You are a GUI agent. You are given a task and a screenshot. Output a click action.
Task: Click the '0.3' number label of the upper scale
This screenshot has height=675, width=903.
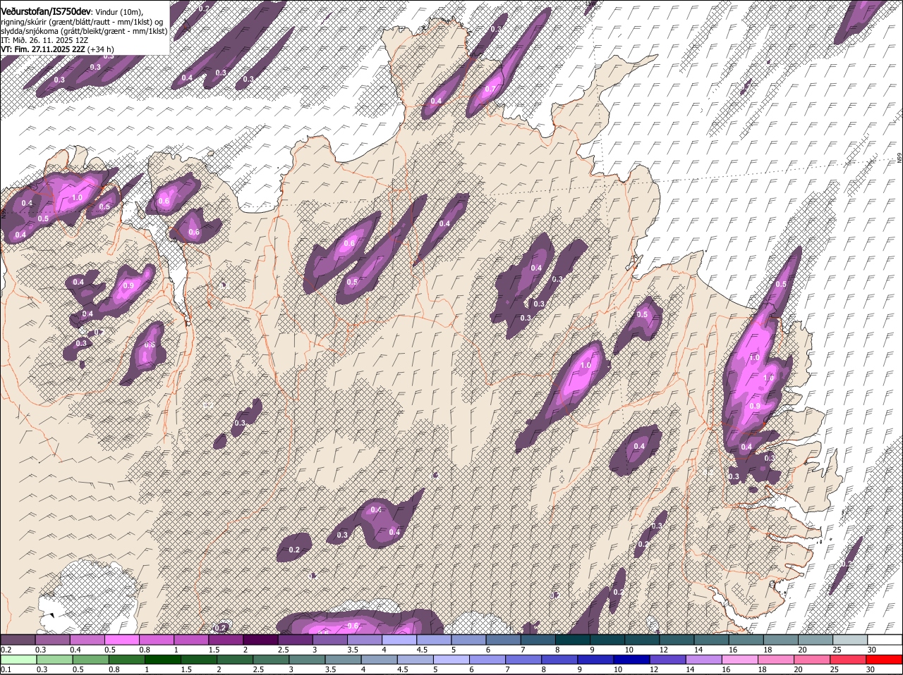[41, 649]
